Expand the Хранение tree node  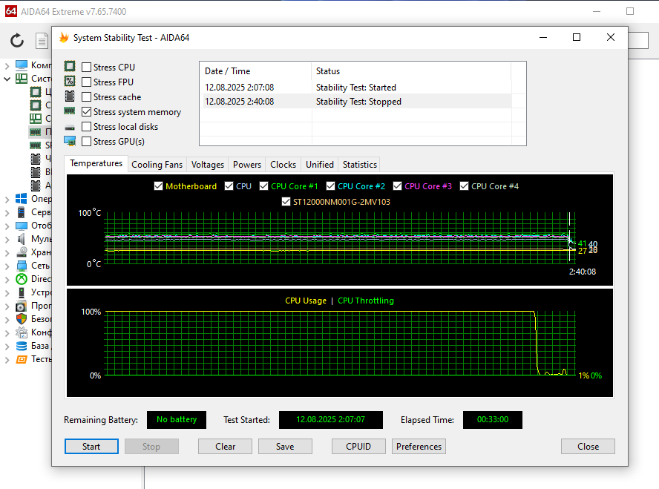point(7,252)
